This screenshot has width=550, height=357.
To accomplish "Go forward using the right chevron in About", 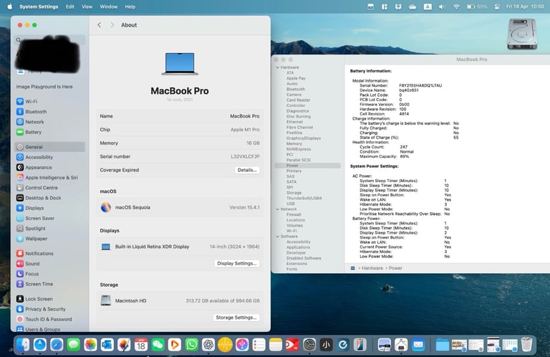I will pos(112,25).
